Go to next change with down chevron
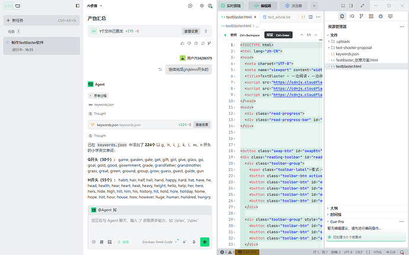This screenshot has width=409, height=255. click(316, 35)
